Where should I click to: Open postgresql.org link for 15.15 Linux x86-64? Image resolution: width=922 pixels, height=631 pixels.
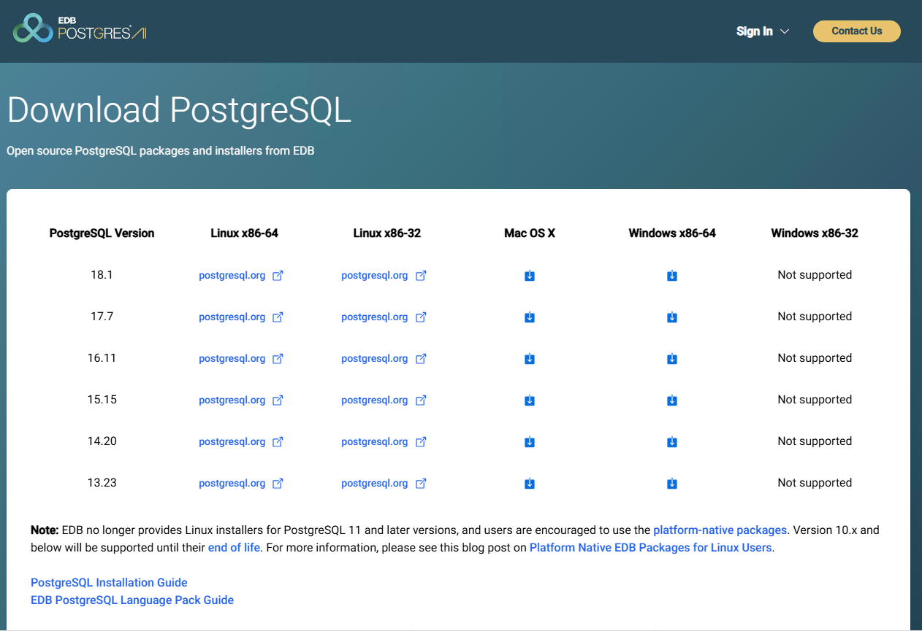click(x=232, y=400)
